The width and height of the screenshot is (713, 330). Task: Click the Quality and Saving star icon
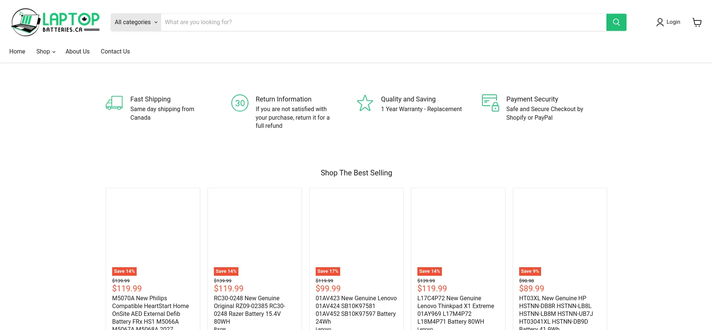tap(365, 103)
